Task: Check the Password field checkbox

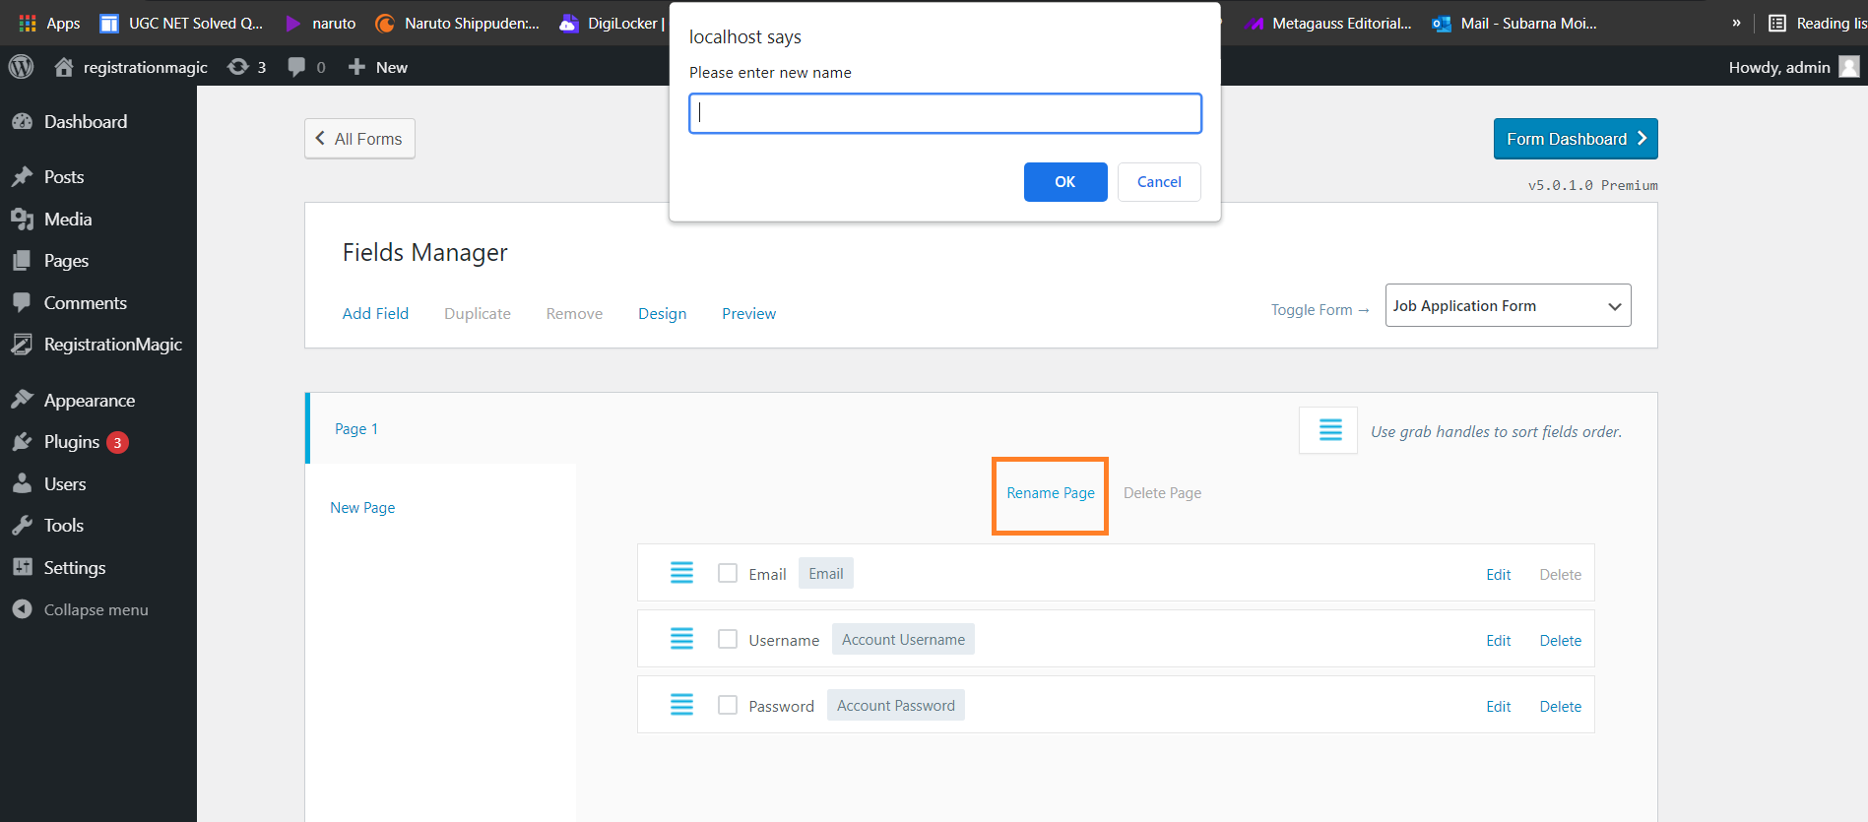Action: [728, 705]
